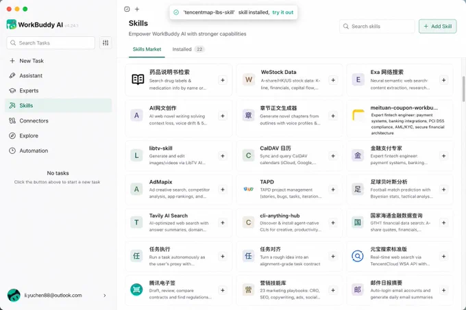Add the Tavily AI Search skill

point(223,222)
